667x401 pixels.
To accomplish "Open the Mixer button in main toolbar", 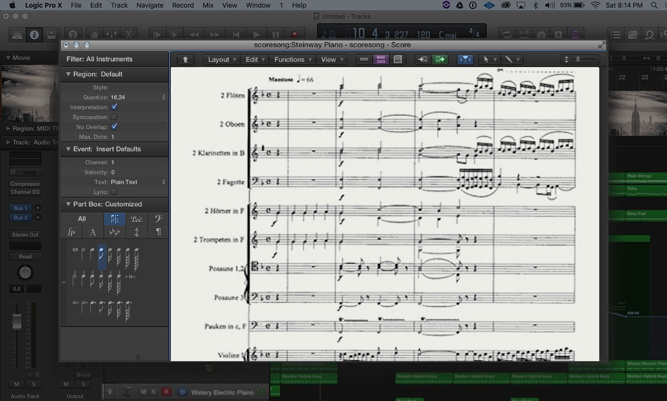I will point(111,35).
